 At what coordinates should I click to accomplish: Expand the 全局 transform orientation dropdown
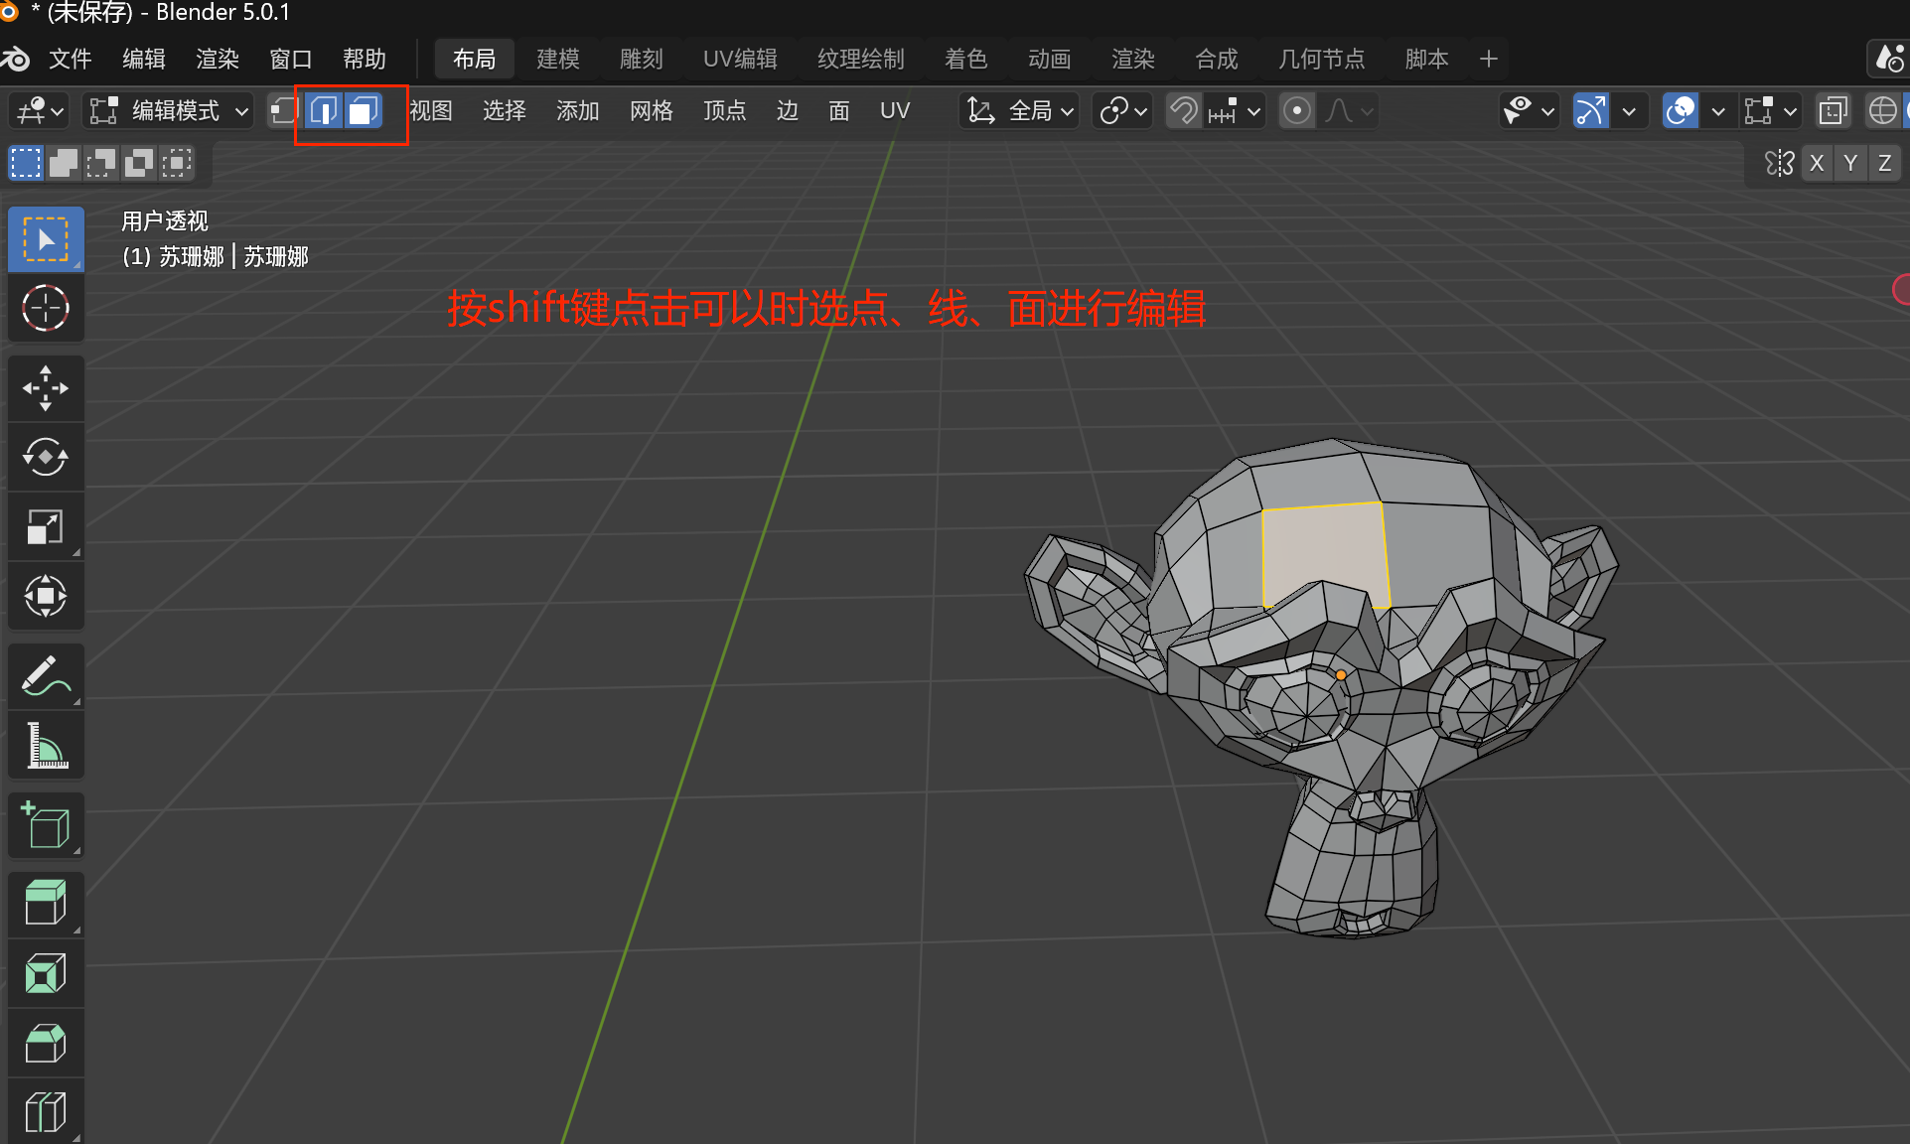[1021, 110]
